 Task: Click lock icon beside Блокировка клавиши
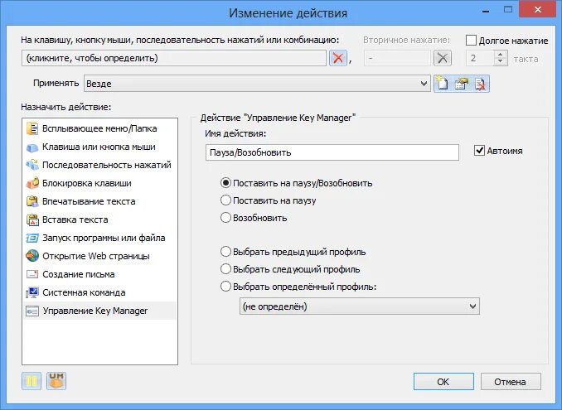(32, 183)
